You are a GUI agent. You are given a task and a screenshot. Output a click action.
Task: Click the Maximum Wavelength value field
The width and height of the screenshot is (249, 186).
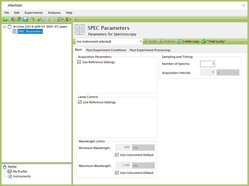point(123,165)
